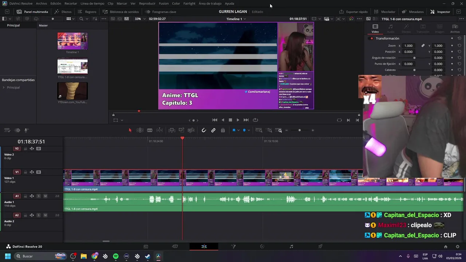Toggle the Panel multimedia button
466x262 pixels.
32,12
